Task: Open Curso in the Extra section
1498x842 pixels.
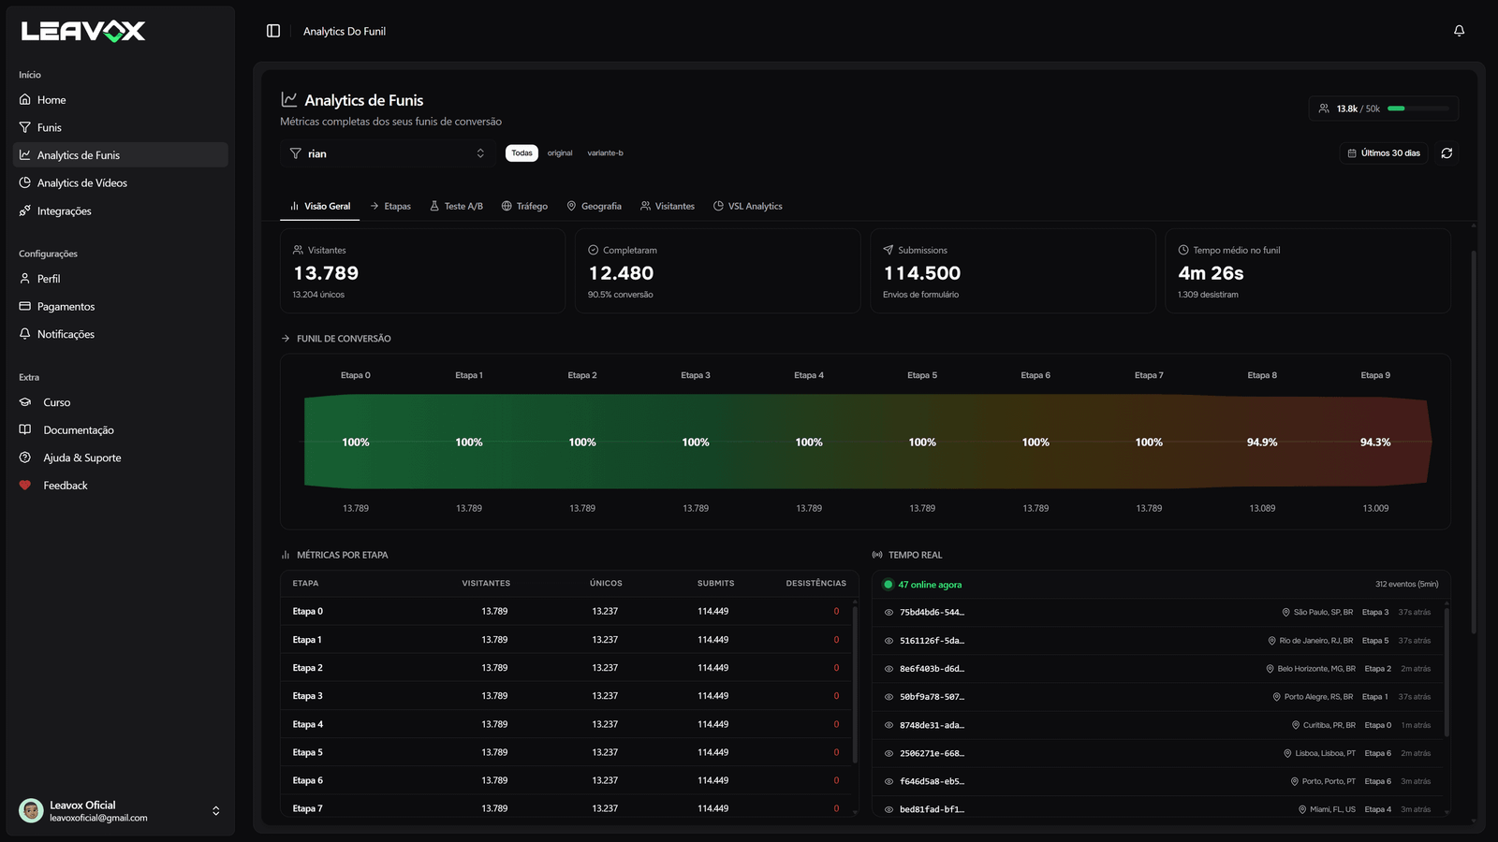Action: [x=120, y=402]
